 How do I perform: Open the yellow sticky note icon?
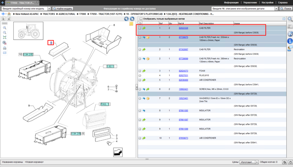coord(131,23)
